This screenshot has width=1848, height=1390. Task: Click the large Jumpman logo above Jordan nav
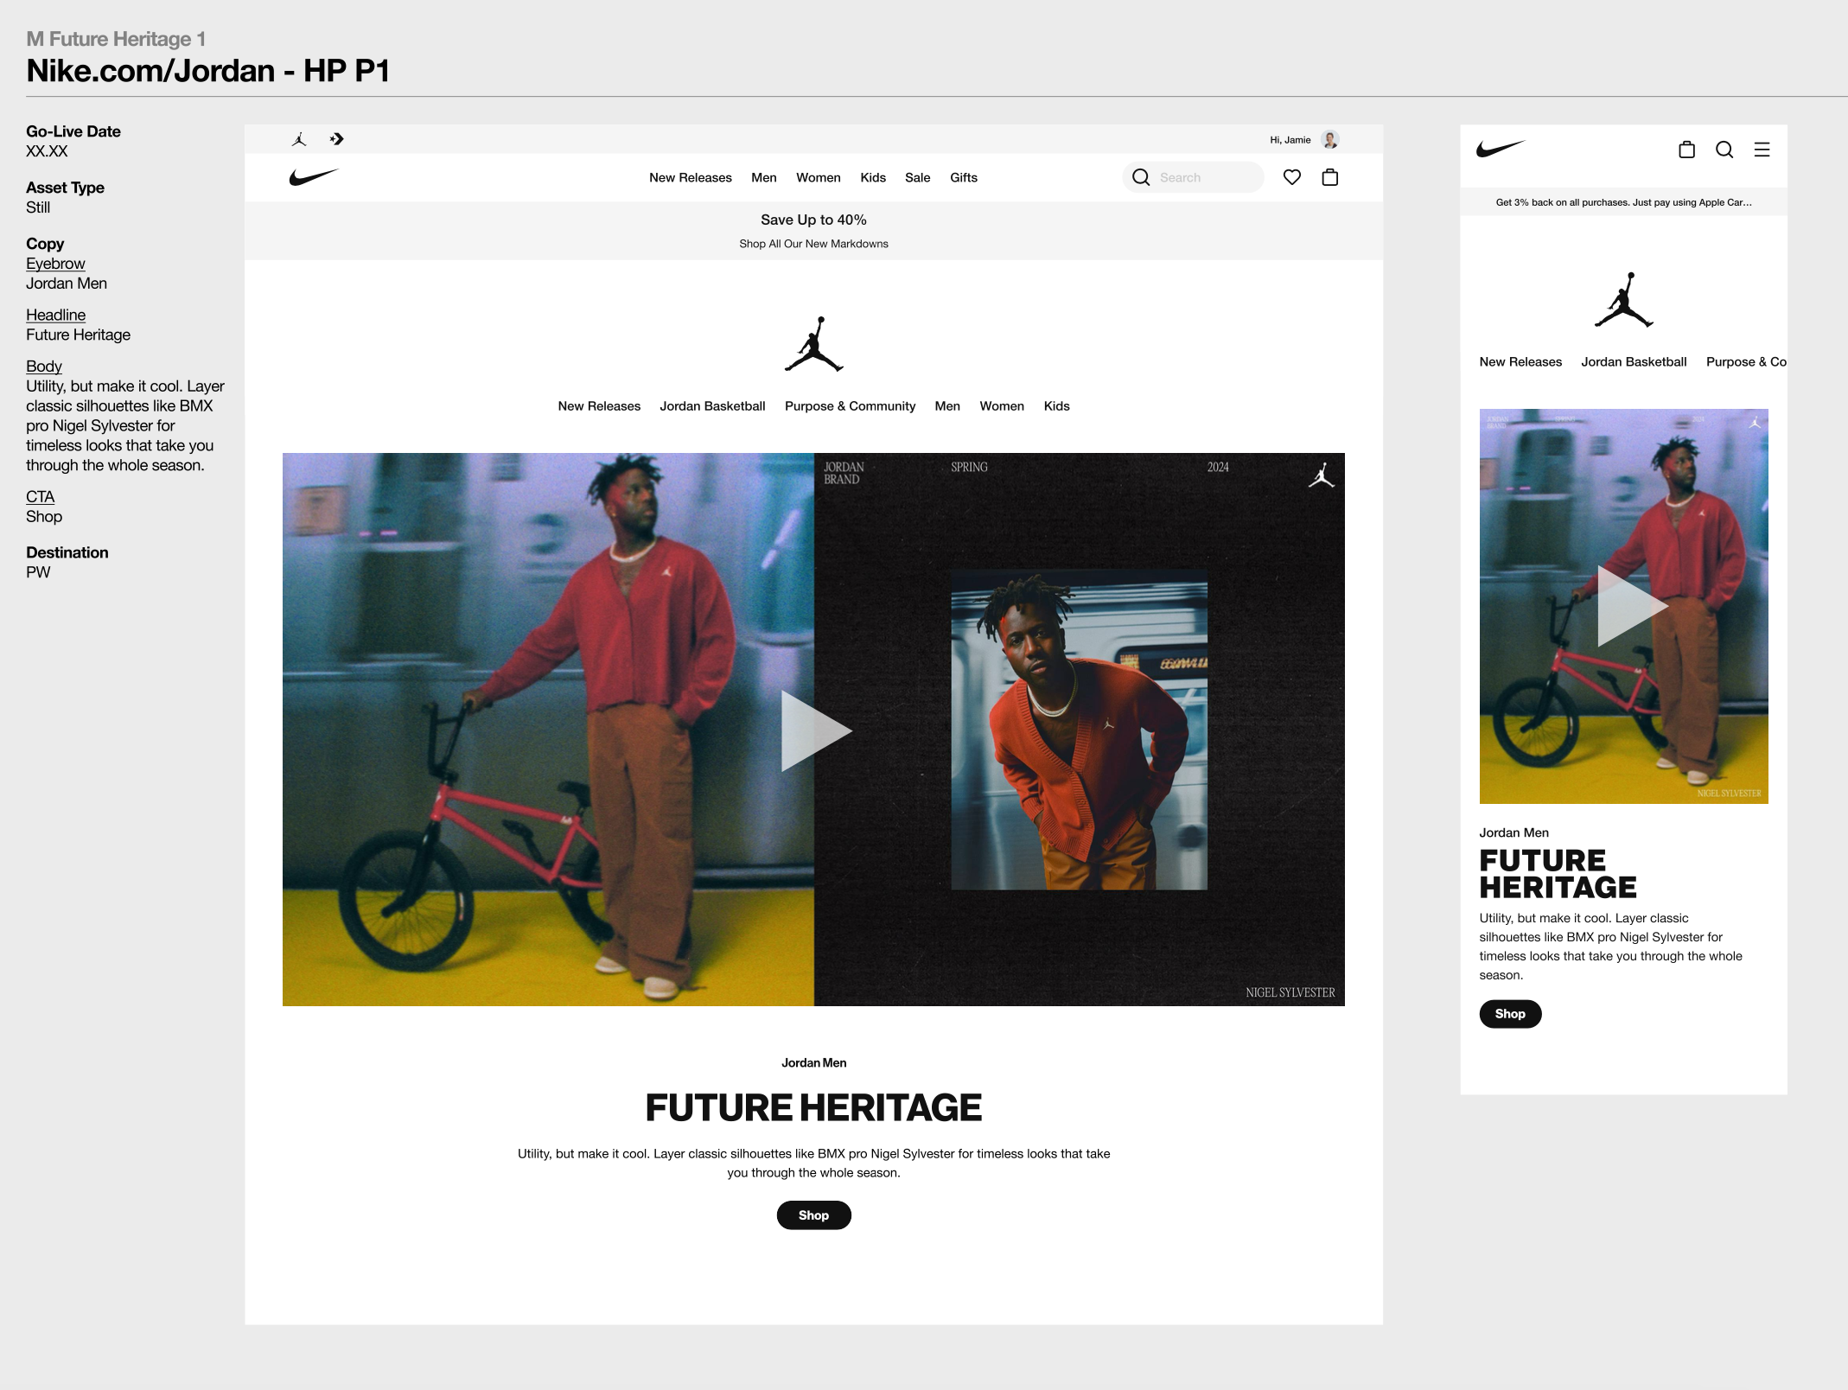[813, 344]
